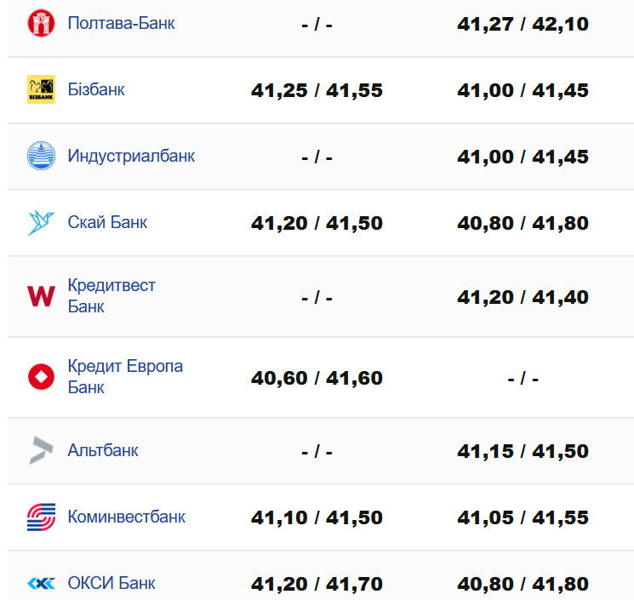This screenshot has width=634, height=600.
Task: Open the Полтава-Банк link
Action: click(x=121, y=24)
